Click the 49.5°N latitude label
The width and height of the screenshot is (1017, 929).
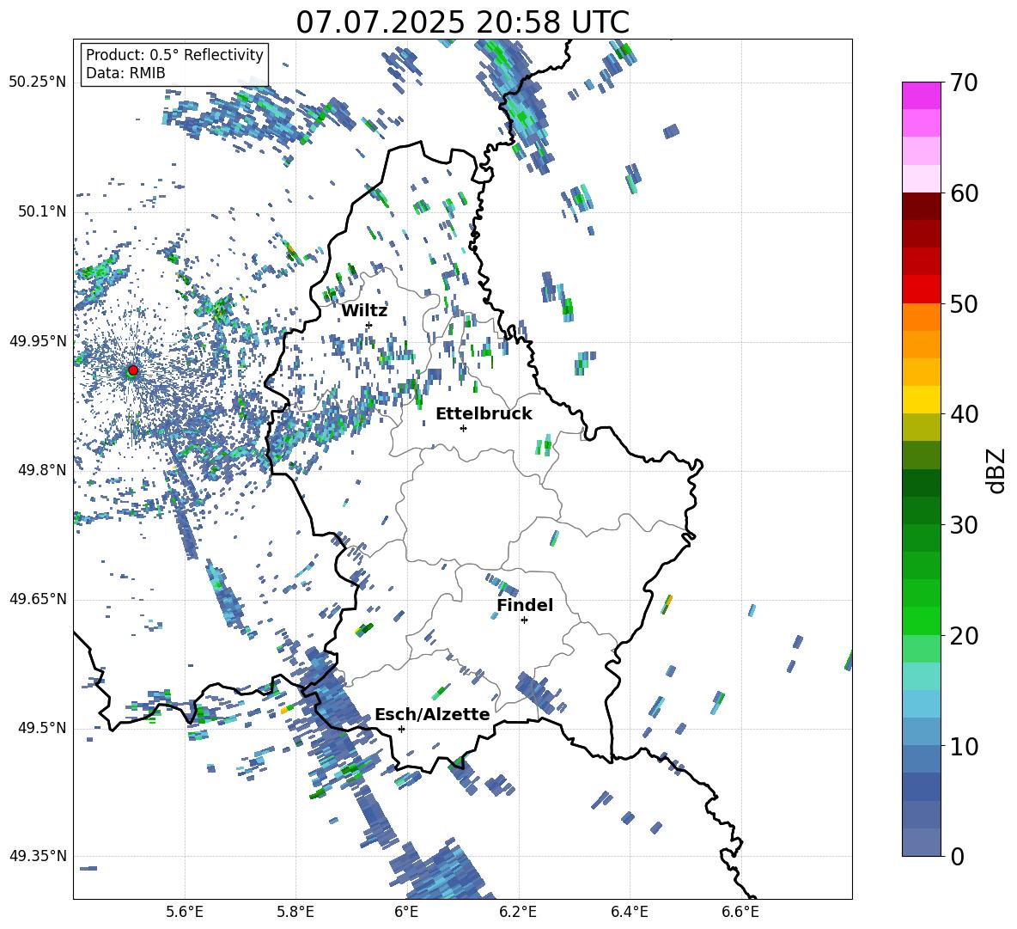(x=41, y=728)
